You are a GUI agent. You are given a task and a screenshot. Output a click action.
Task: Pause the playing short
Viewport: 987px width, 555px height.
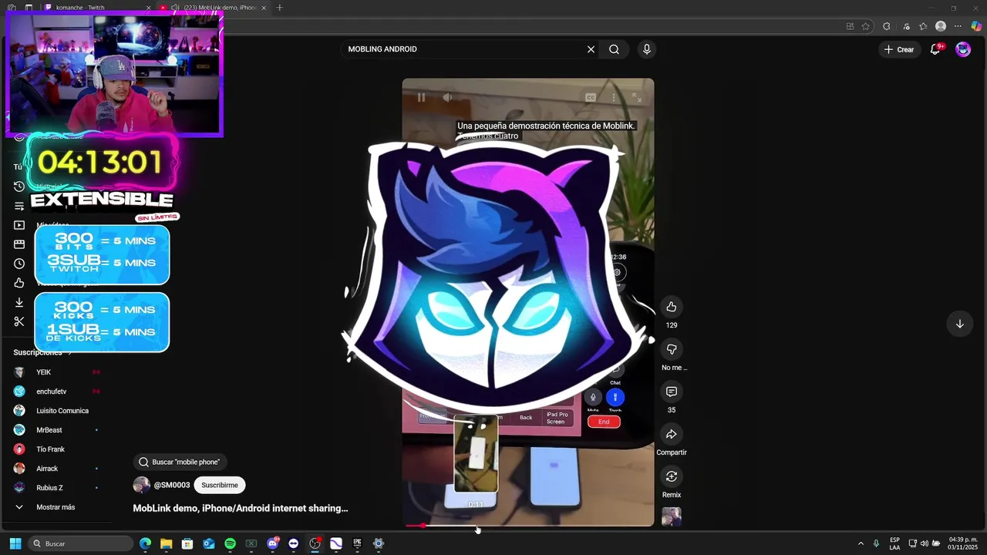coord(421,97)
